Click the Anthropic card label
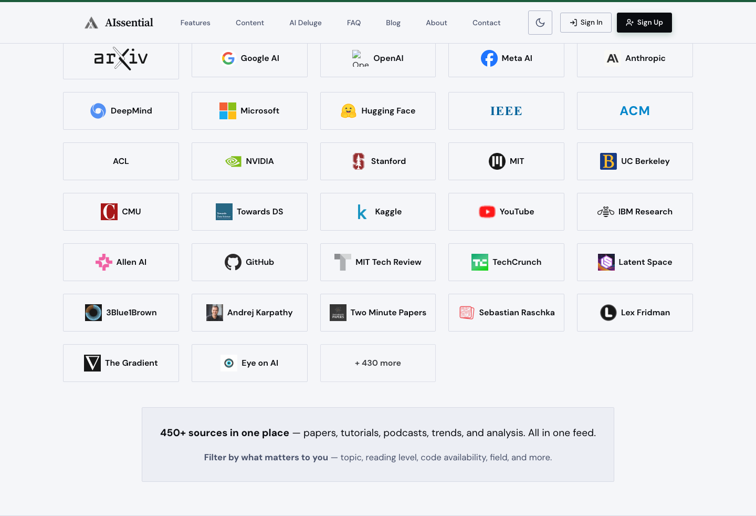The width and height of the screenshot is (756, 516). point(645,58)
